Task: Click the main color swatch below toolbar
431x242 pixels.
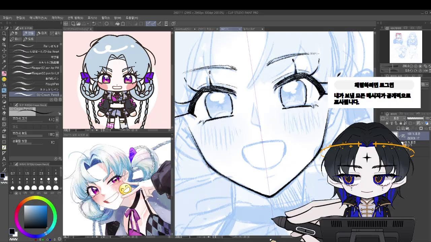Action: coord(3,175)
